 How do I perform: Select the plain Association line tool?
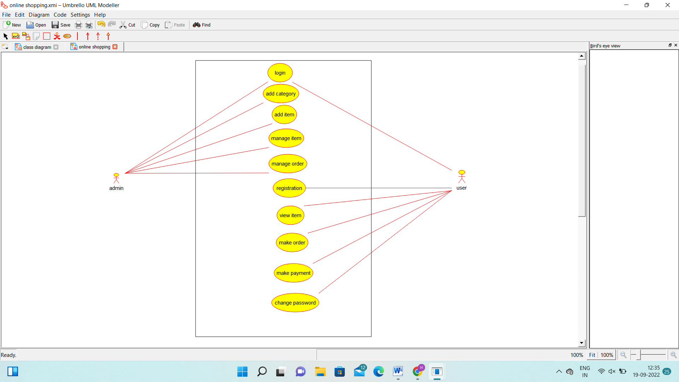(77, 36)
